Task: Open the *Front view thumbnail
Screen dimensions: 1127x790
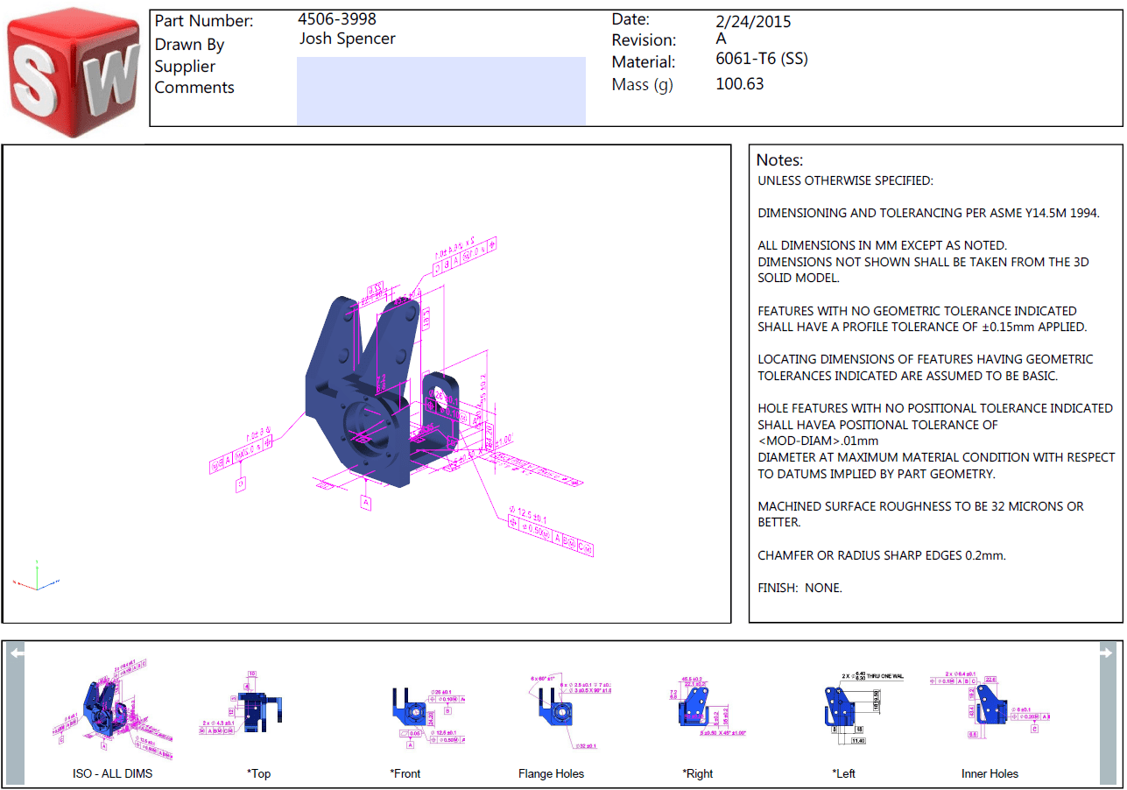Action: [x=405, y=707]
